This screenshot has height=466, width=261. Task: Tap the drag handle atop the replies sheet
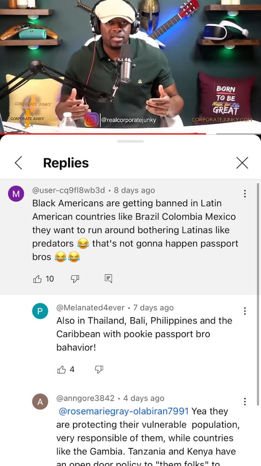point(130,141)
